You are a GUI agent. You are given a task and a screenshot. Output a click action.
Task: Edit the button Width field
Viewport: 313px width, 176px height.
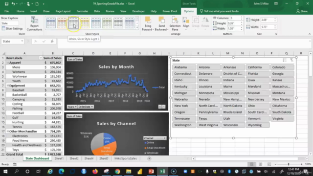[x=234, y=28]
